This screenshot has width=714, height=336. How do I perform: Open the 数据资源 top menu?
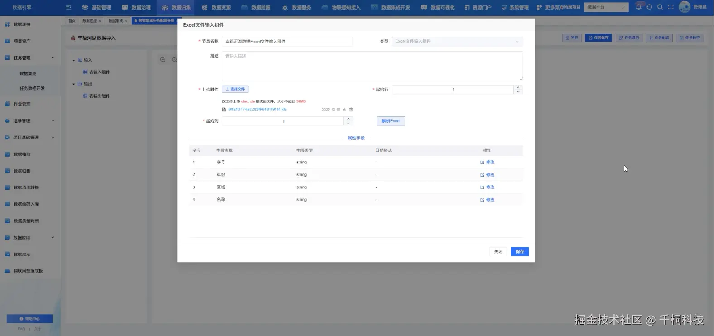[x=216, y=7]
